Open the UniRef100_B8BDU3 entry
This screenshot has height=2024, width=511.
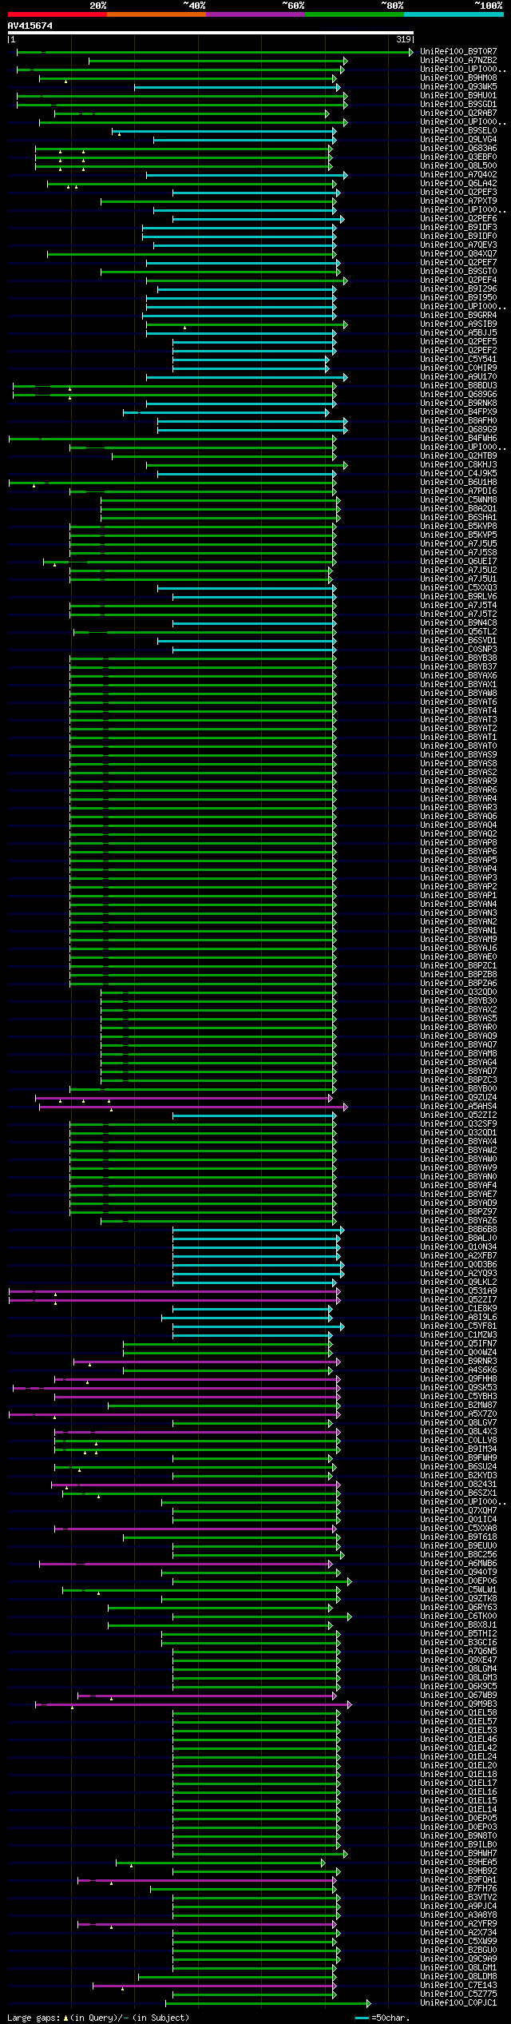458,386
